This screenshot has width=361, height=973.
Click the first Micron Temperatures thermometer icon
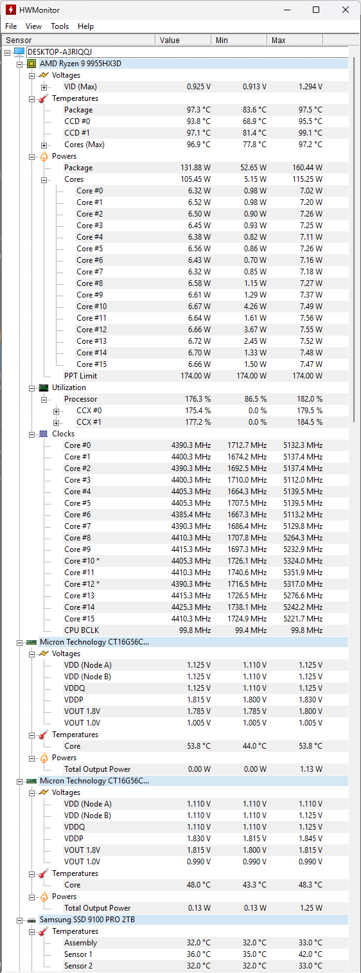click(44, 734)
